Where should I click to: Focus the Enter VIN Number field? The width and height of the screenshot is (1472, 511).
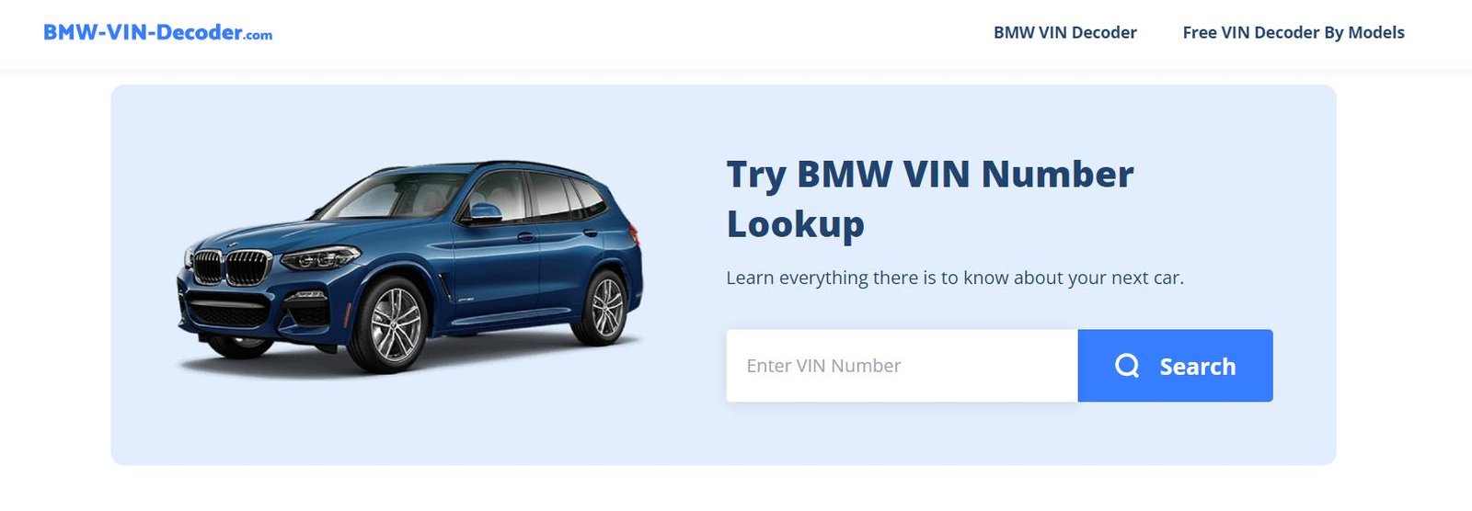click(902, 366)
